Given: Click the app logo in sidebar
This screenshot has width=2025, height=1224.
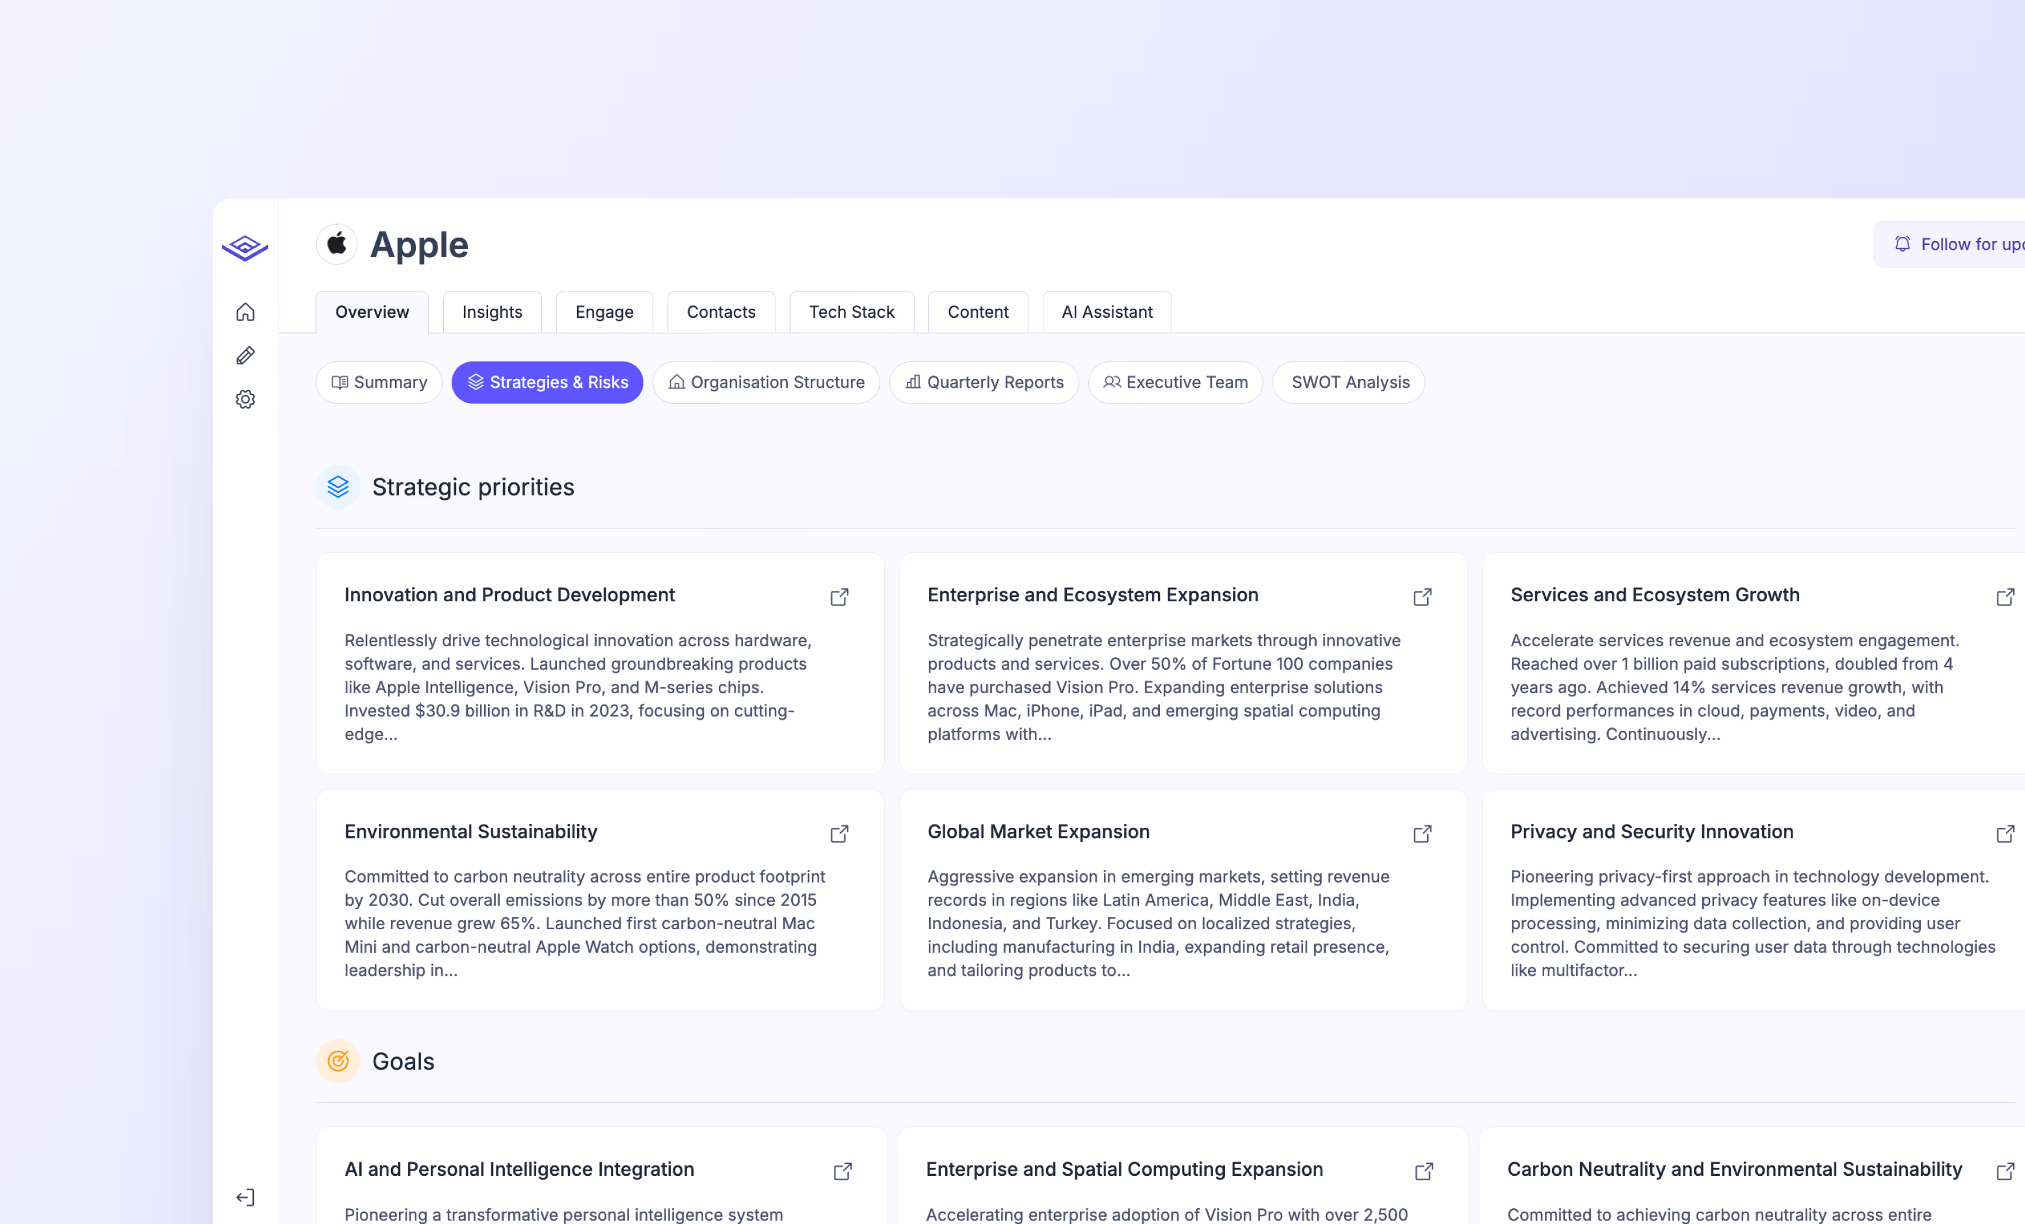Looking at the screenshot, I should tap(245, 247).
